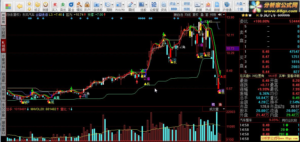Viewport: 300px width, 142px height.
Task: Expand the 自选股 toolbar dropdown arrow
Action: [x=101, y=4]
